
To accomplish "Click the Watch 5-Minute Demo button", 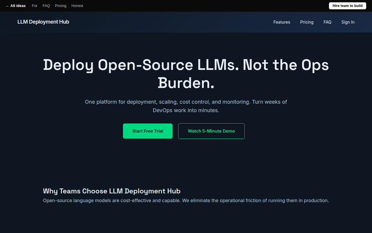I will click(x=211, y=131).
